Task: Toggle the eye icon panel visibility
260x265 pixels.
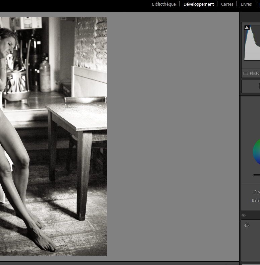Action: click(244, 215)
